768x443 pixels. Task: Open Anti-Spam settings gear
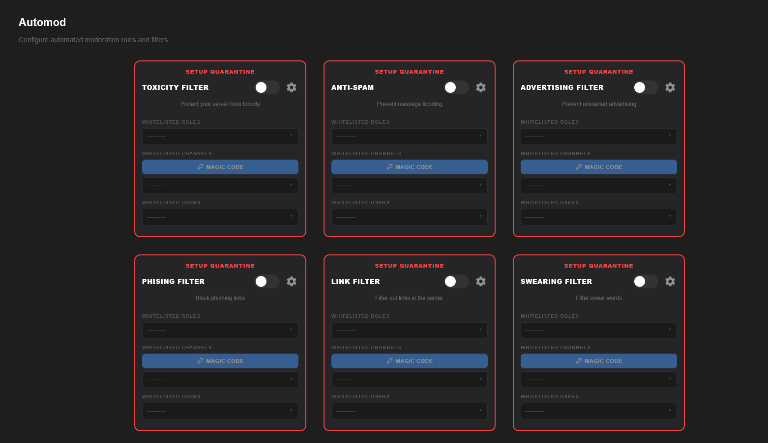[481, 87]
